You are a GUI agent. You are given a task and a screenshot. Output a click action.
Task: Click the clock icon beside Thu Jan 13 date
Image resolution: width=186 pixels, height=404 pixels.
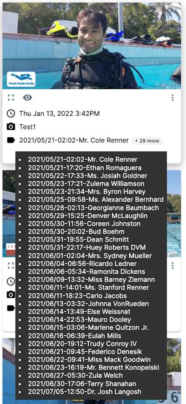pyautogui.click(x=11, y=113)
